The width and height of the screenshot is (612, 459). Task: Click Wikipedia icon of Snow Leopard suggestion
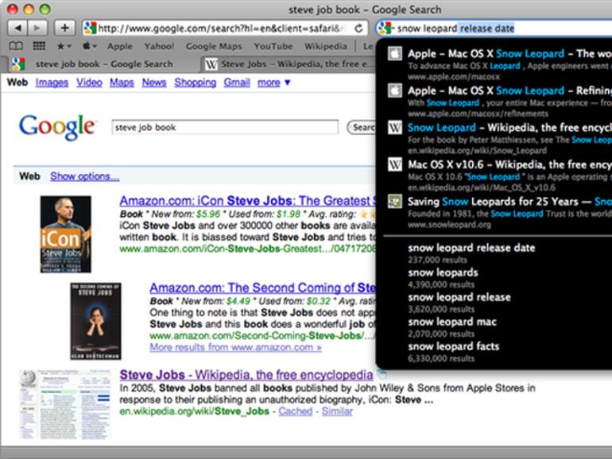click(x=395, y=128)
